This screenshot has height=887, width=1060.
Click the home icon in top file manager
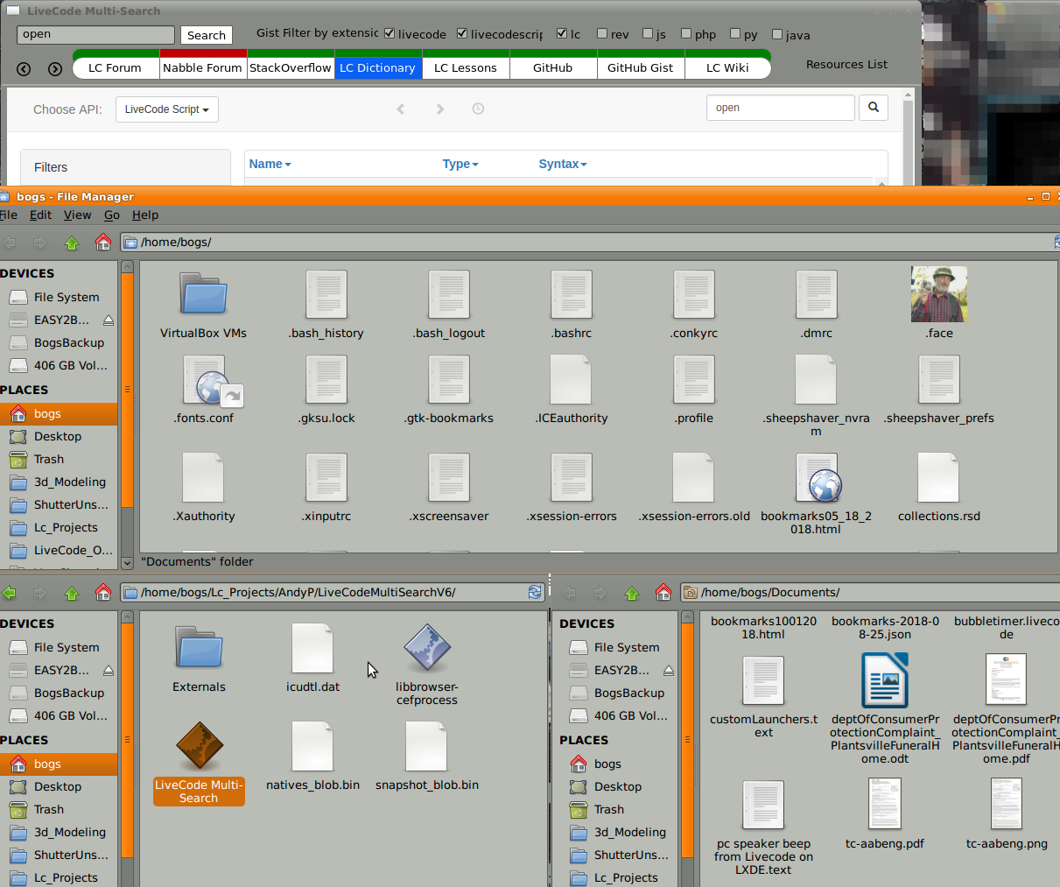103,243
